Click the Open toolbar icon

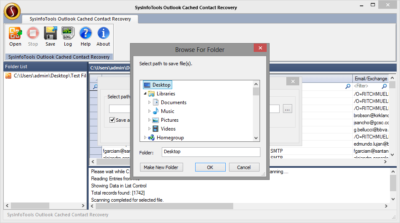15,33
